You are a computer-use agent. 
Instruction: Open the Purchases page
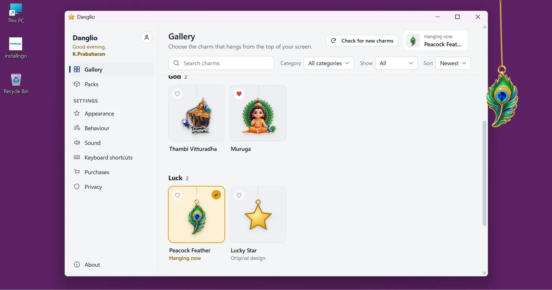coord(111,172)
